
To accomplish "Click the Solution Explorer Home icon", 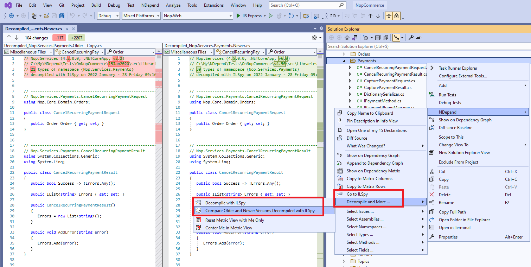I will 347,38.
